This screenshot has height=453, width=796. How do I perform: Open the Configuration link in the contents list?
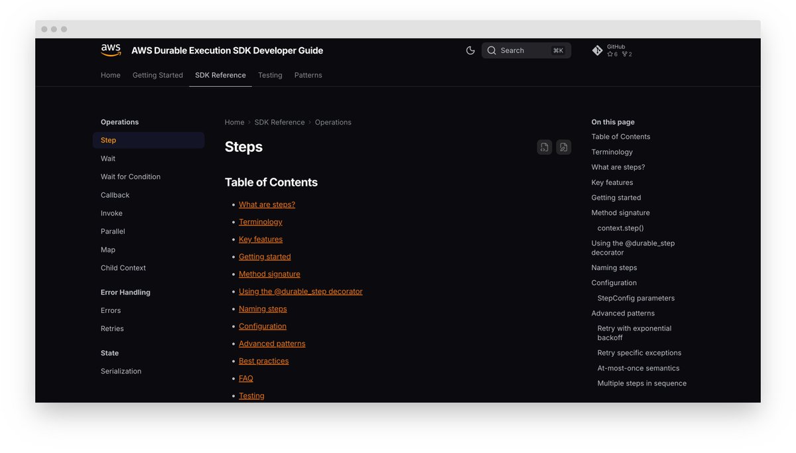[x=263, y=326]
